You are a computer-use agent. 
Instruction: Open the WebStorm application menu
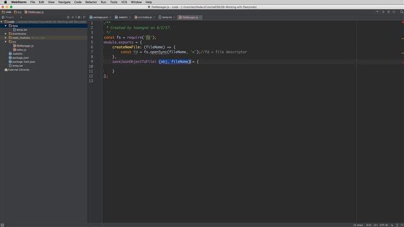(18, 2)
